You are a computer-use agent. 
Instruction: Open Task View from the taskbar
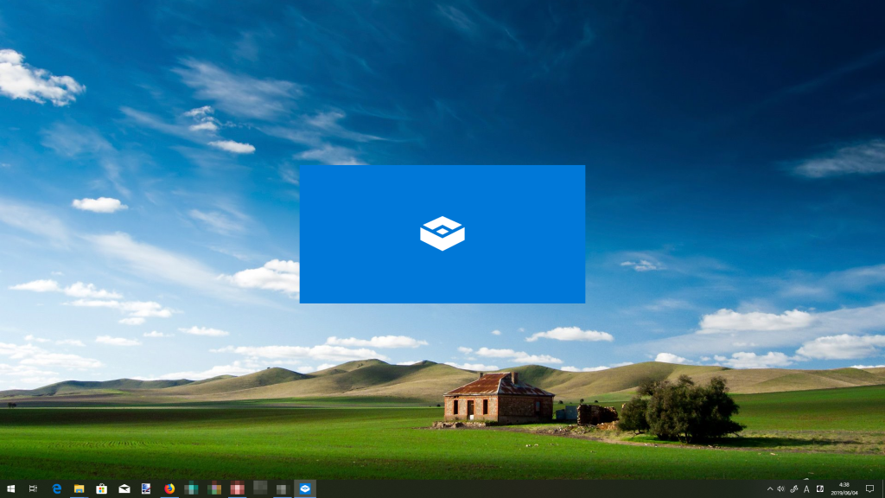click(x=33, y=488)
